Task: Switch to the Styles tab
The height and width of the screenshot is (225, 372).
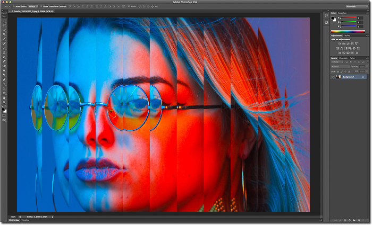Action: 347,35
